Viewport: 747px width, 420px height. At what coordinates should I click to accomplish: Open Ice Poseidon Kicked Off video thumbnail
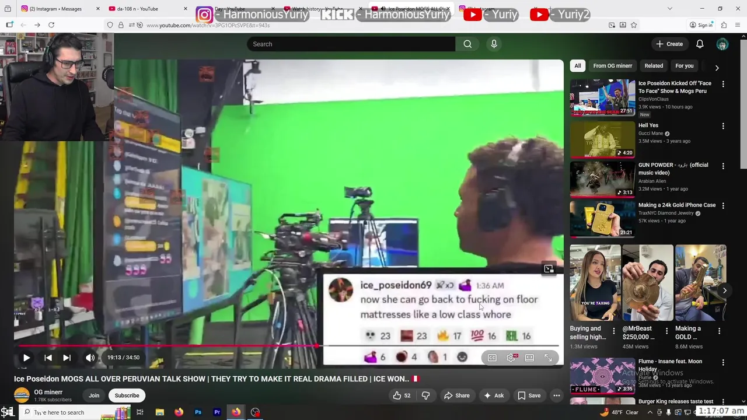click(602, 98)
